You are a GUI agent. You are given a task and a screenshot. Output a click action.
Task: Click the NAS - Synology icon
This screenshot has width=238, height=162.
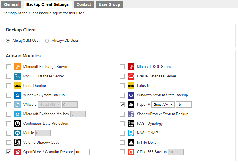131,123
